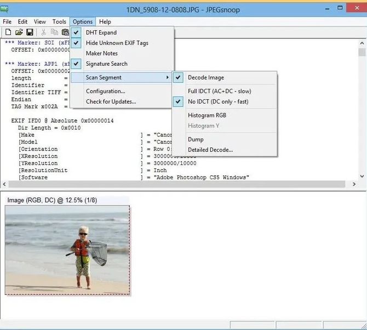Click the '[Orientation' tag row
The image size is (367, 330).
pyautogui.click(x=95, y=149)
